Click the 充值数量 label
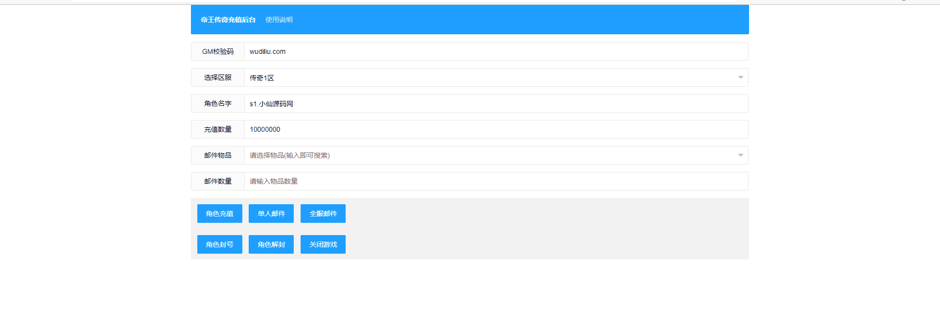Viewport: 940px width, 334px height. pos(218,129)
